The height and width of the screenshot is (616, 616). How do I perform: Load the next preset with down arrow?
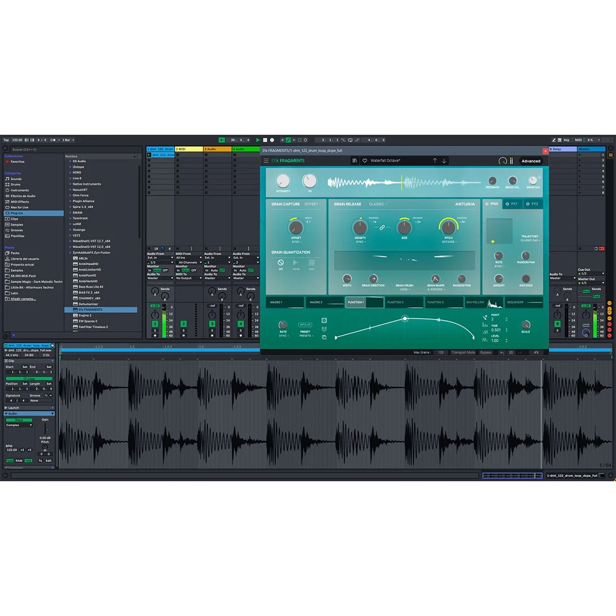click(x=444, y=161)
